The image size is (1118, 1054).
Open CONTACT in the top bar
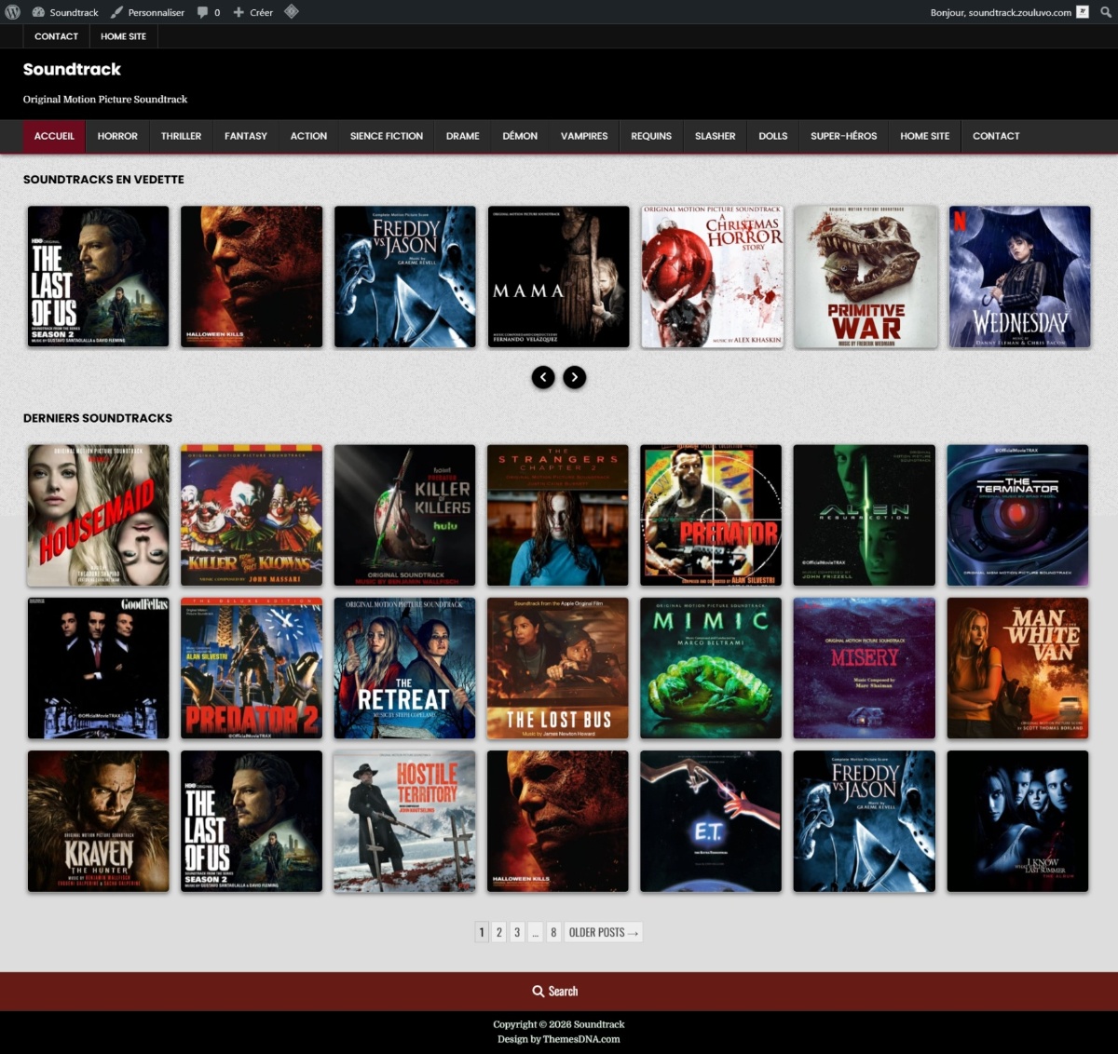coord(56,36)
